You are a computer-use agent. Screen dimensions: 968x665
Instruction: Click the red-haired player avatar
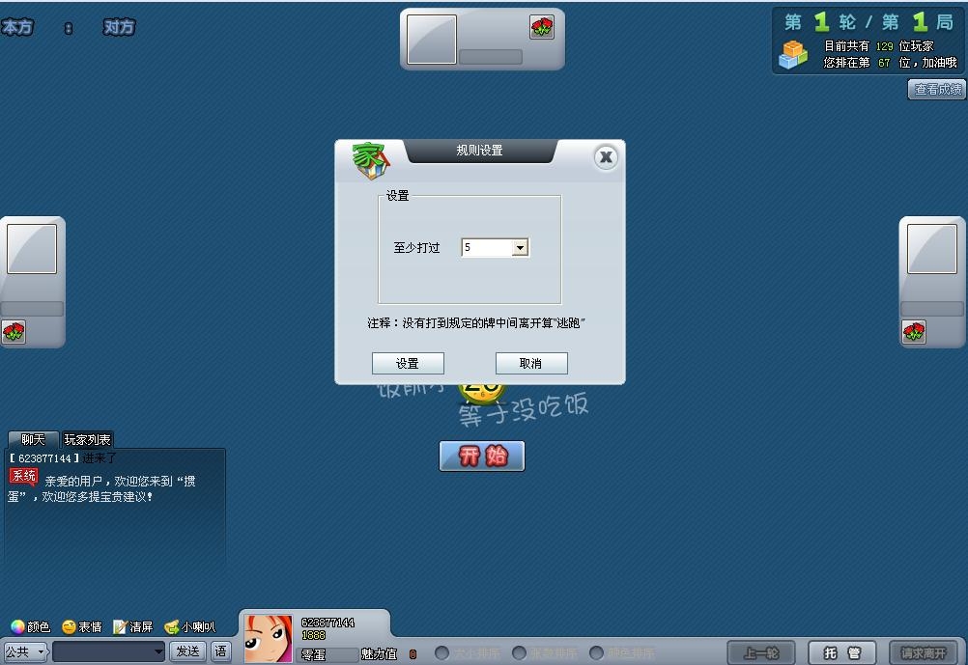(268, 638)
